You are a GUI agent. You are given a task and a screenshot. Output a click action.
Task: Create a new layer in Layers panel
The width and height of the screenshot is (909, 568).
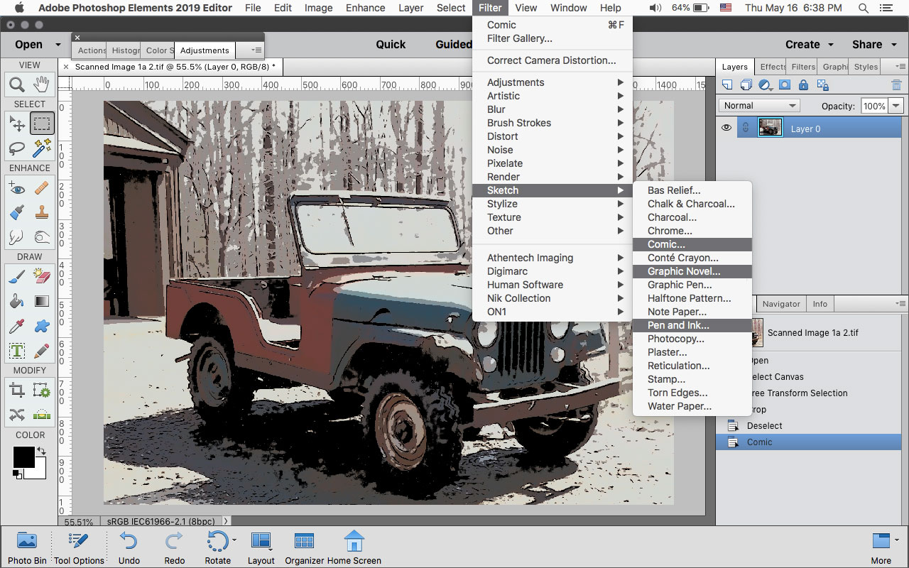[727, 84]
